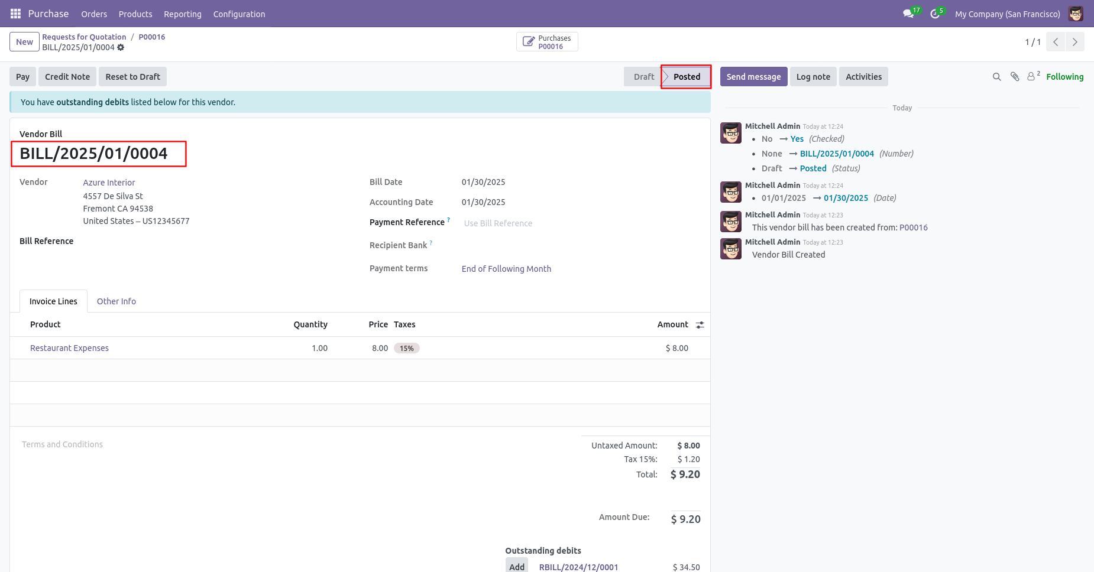Toggle the Following status
The image size is (1094, 572).
1064,77
